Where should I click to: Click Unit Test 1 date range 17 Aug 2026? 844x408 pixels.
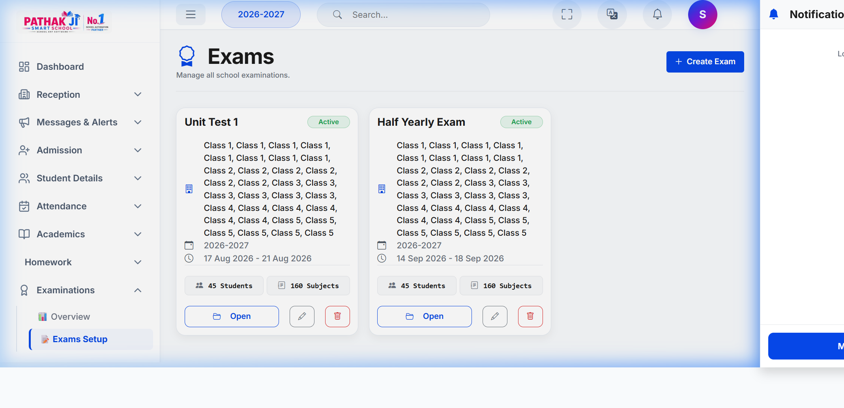(x=258, y=259)
